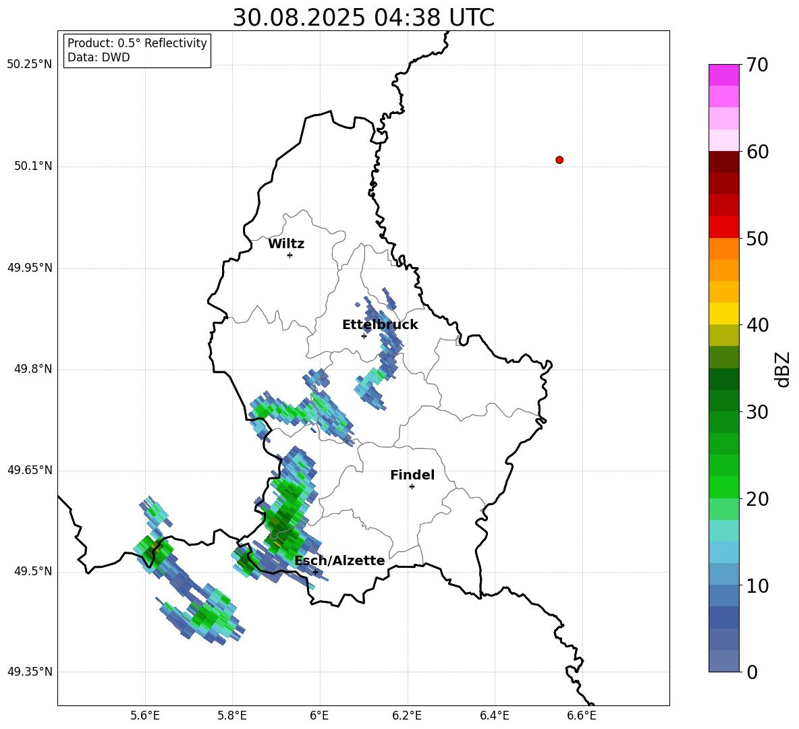Screen dimensions: 799x729
Task: Click the 5.6°E longitude label
Action: coord(145,716)
